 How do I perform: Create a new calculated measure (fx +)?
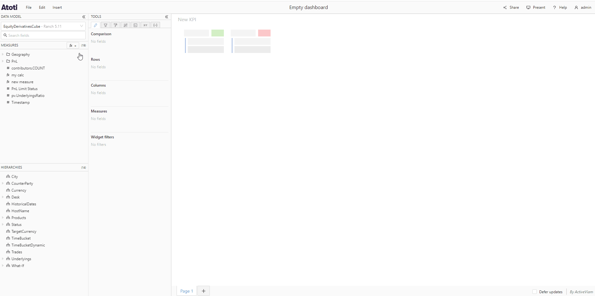click(x=73, y=45)
